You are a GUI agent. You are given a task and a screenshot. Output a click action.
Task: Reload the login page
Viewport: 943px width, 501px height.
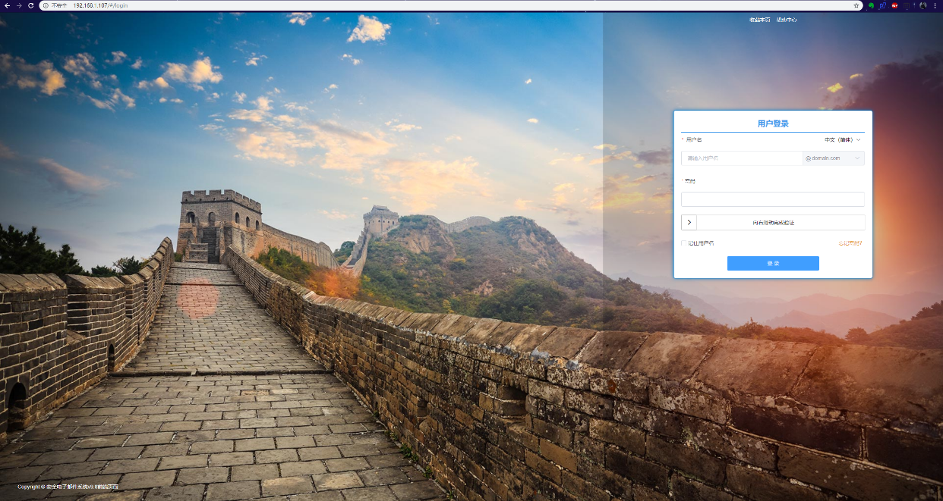point(31,5)
